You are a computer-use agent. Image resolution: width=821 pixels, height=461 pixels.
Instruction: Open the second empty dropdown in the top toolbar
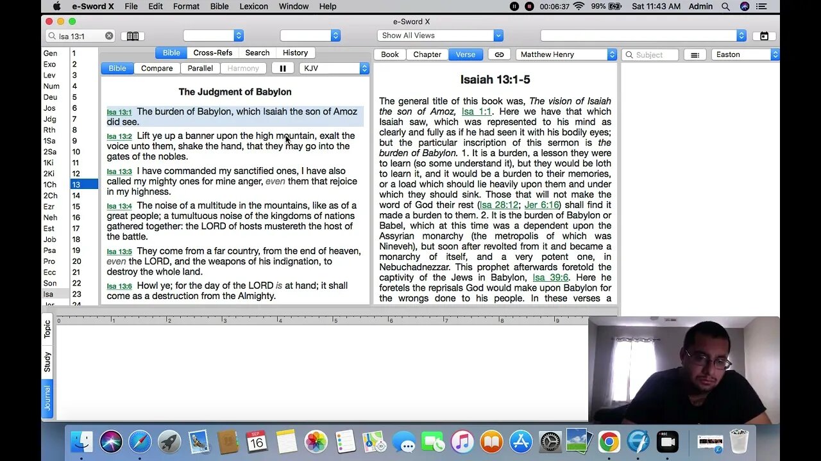tap(310, 36)
